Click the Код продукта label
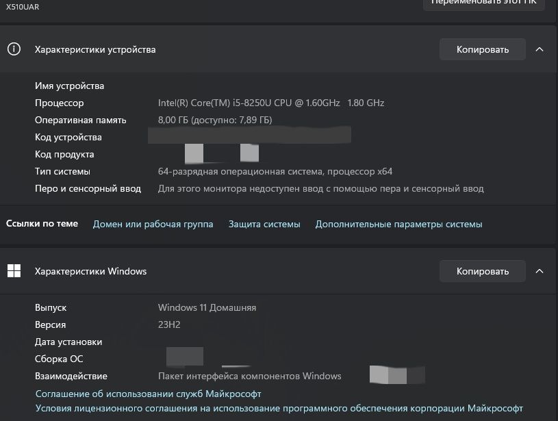 point(64,155)
